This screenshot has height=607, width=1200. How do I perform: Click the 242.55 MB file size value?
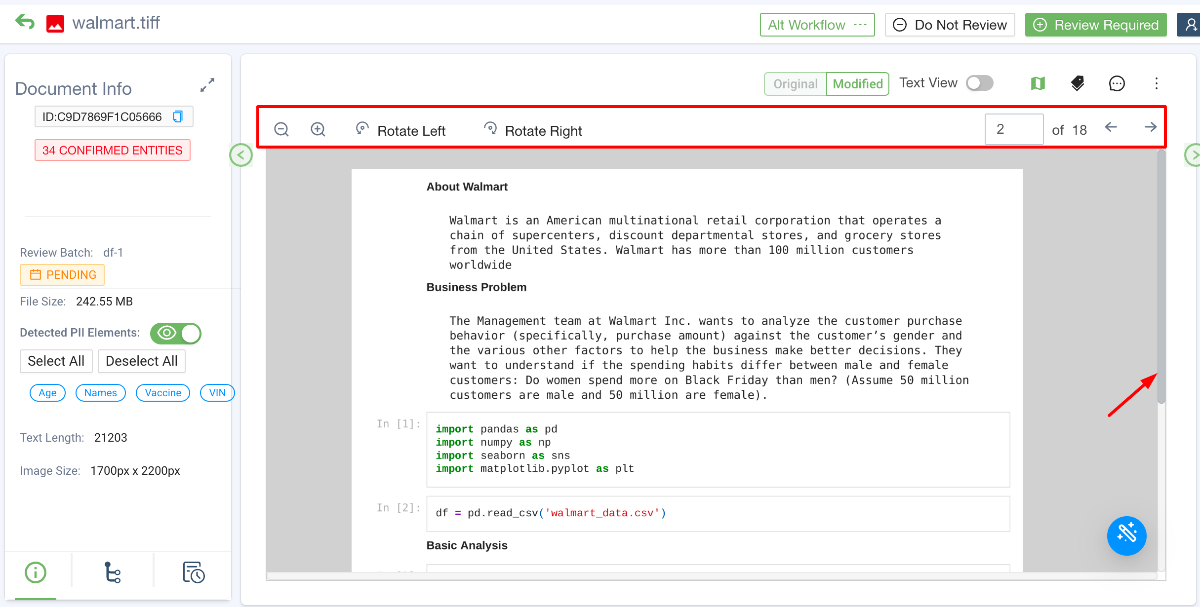105,302
